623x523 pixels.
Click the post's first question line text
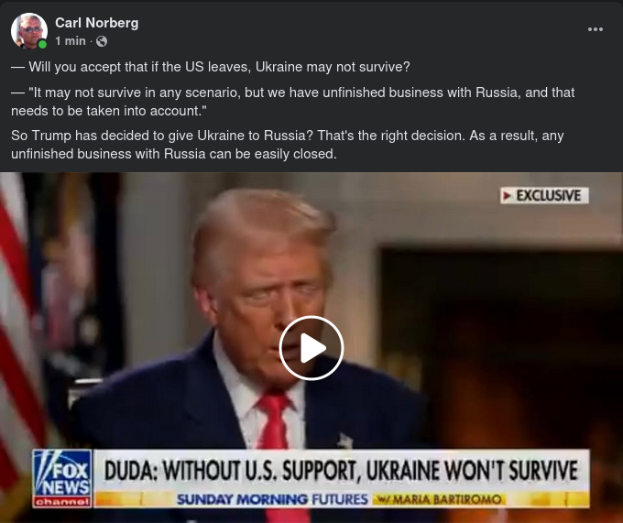(x=210, y=67)
